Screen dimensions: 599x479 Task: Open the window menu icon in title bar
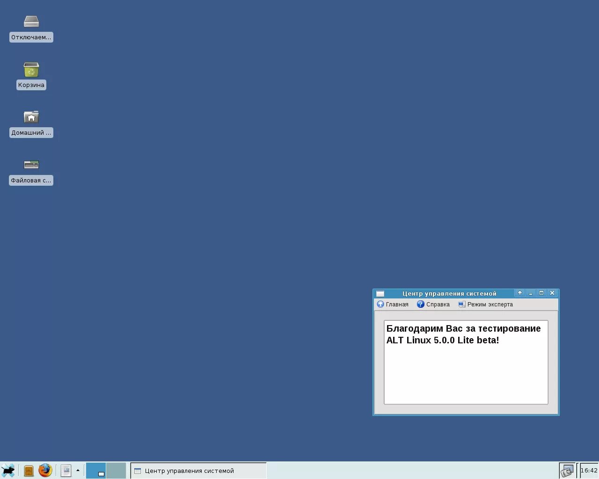click(x=380, y=294)
